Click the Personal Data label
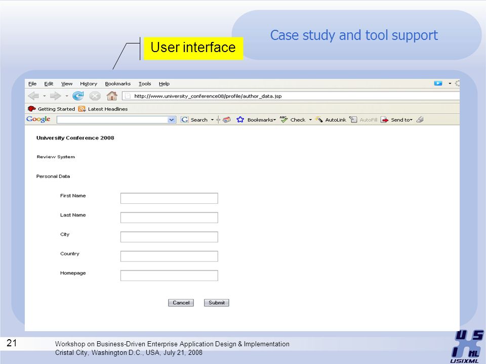Screen dimensions: 486x364 click(53, 176)
